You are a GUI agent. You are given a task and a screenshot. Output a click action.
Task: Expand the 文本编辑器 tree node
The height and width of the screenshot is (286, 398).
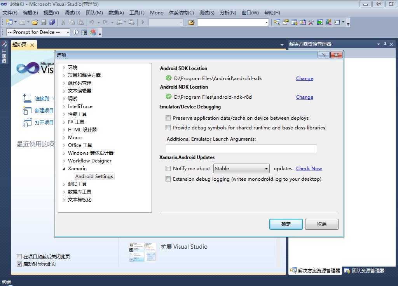pos(64,91)
